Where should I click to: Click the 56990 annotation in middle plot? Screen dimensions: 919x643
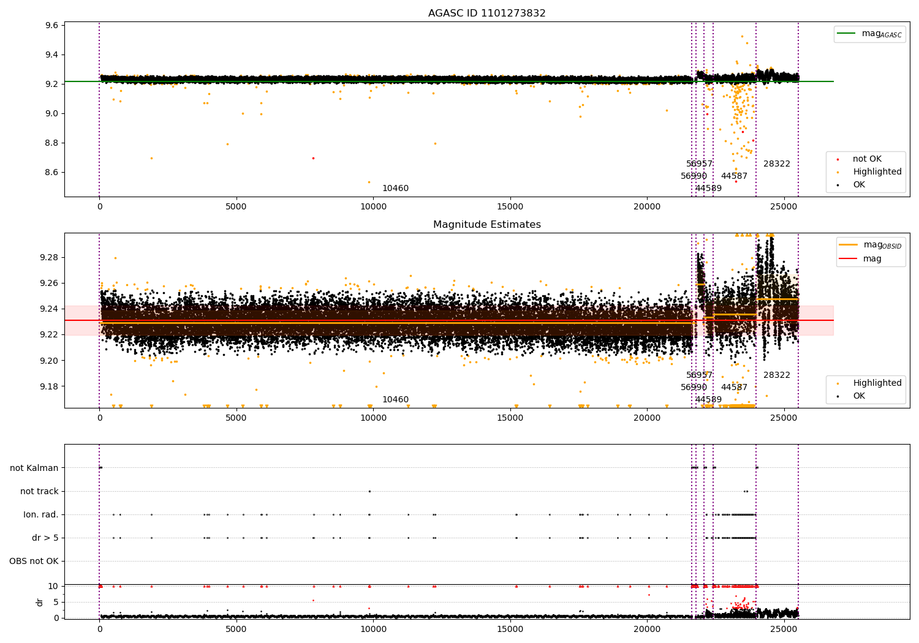click(x=694, y=388)
